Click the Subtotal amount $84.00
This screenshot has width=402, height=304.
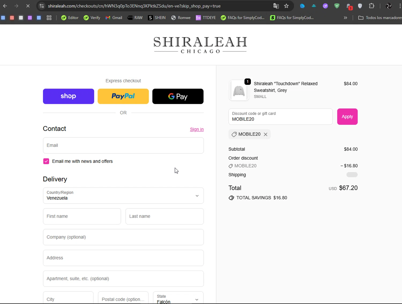coord(351,149)
